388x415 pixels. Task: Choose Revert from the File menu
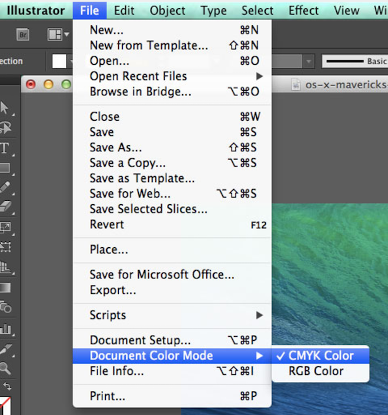click(x=172, y=225)
